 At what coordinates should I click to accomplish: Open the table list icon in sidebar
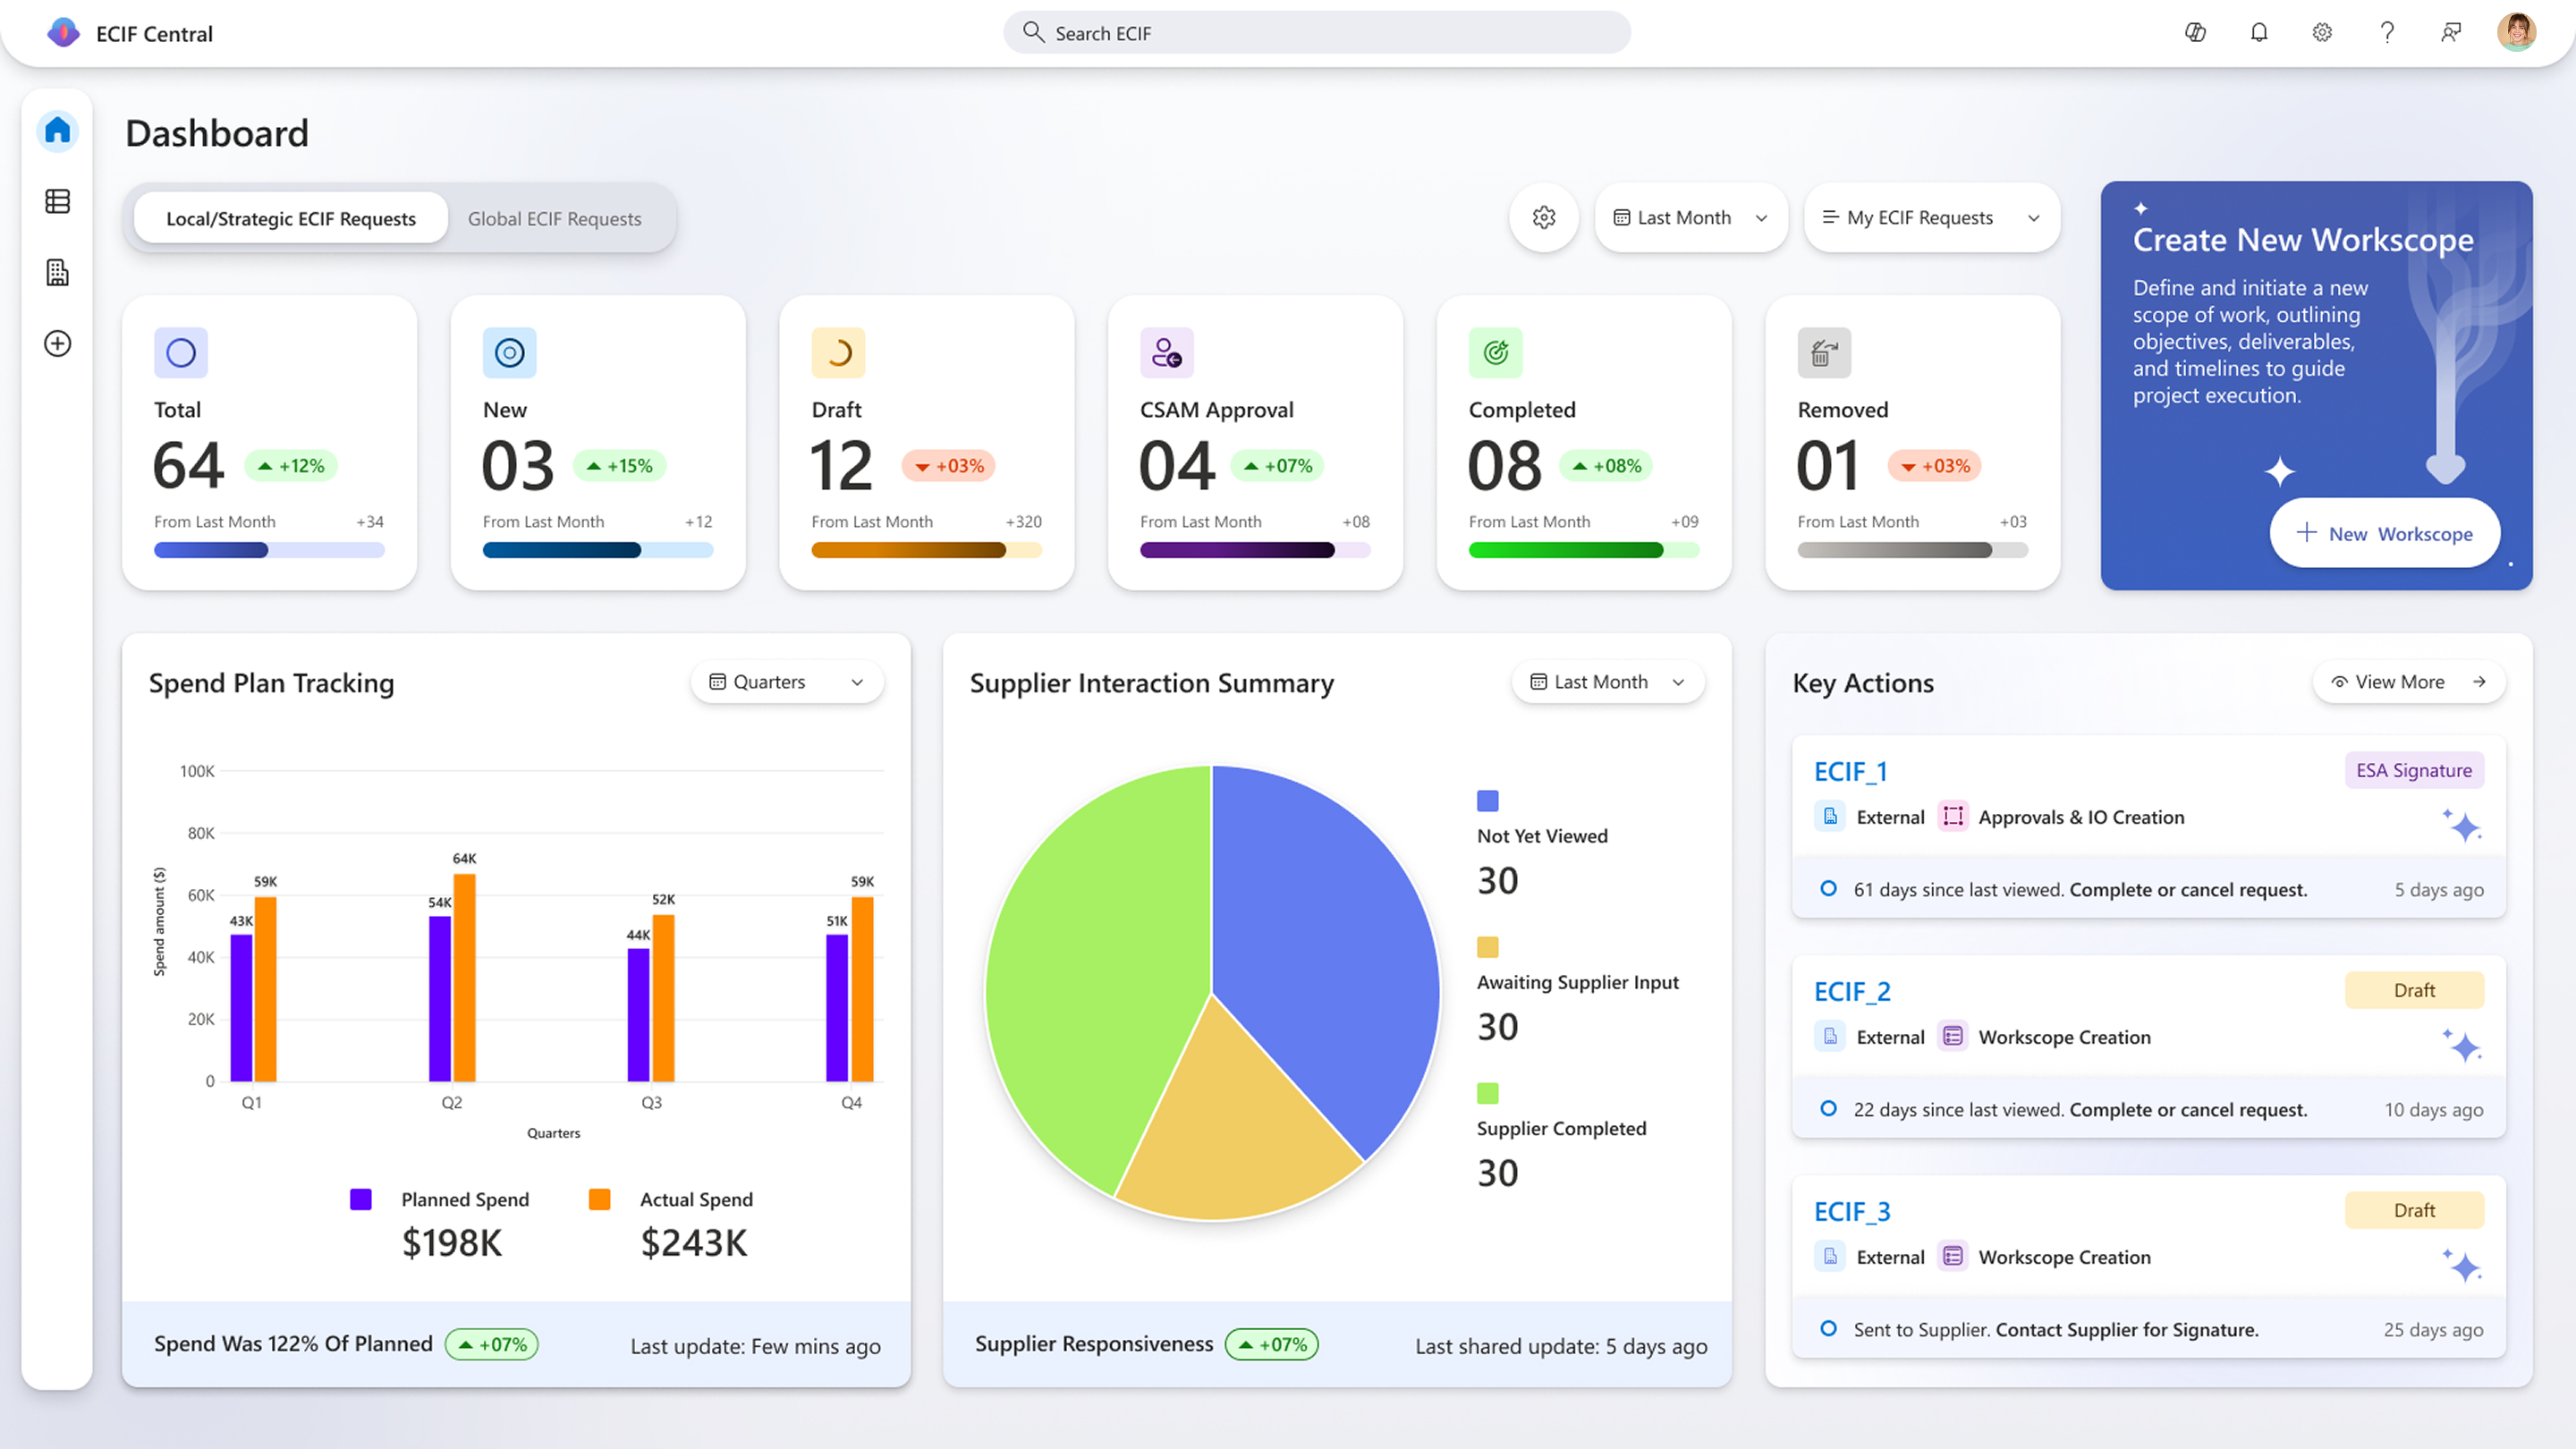tap(57, 201)
